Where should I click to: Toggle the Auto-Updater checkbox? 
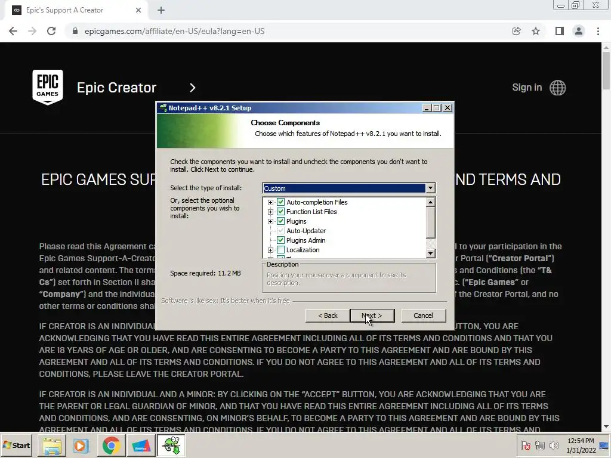(x=280, y=231)
